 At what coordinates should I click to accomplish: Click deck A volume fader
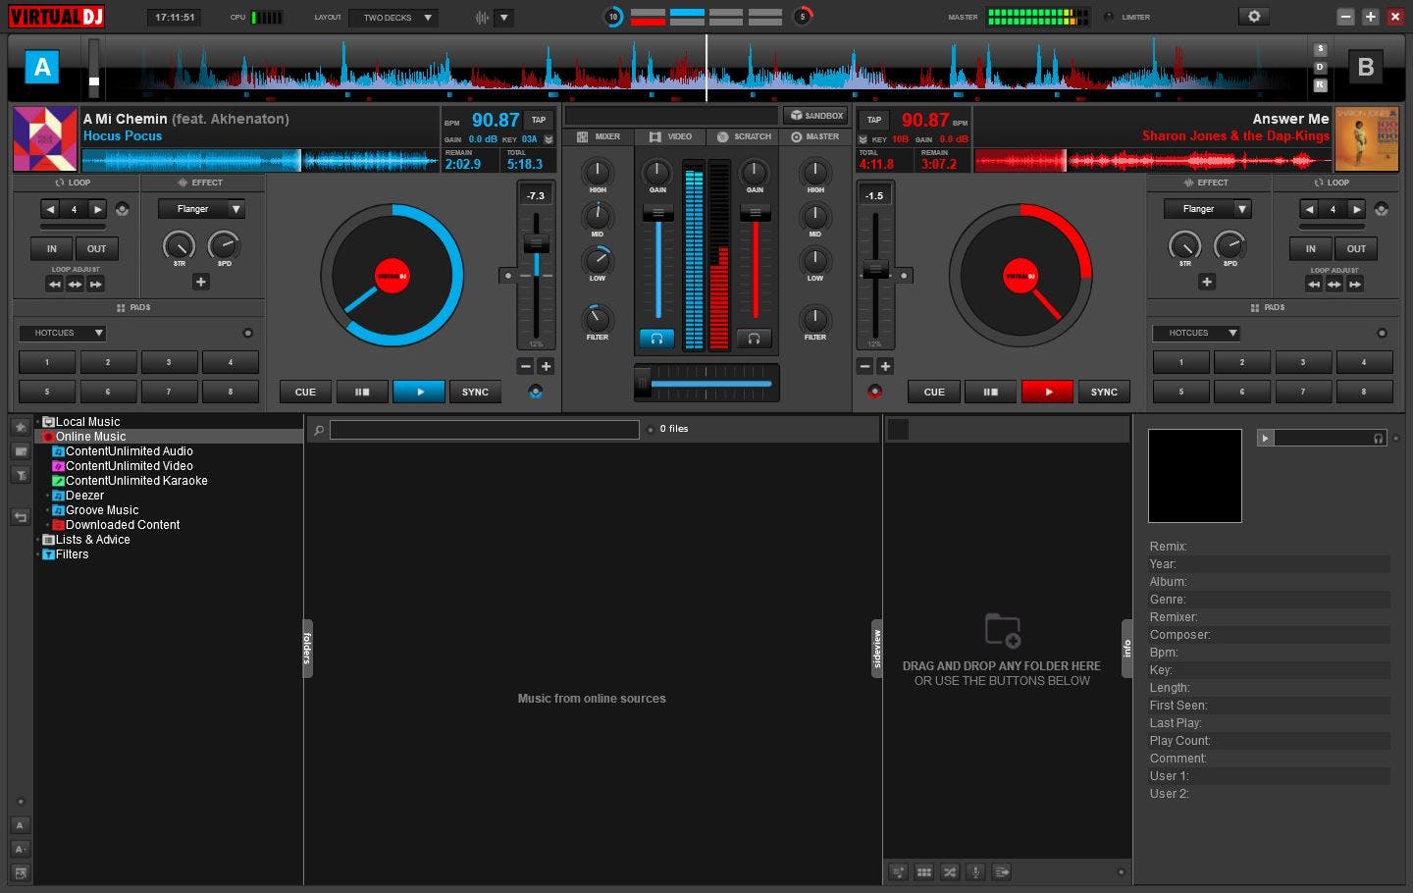click(x=657, y=213)
